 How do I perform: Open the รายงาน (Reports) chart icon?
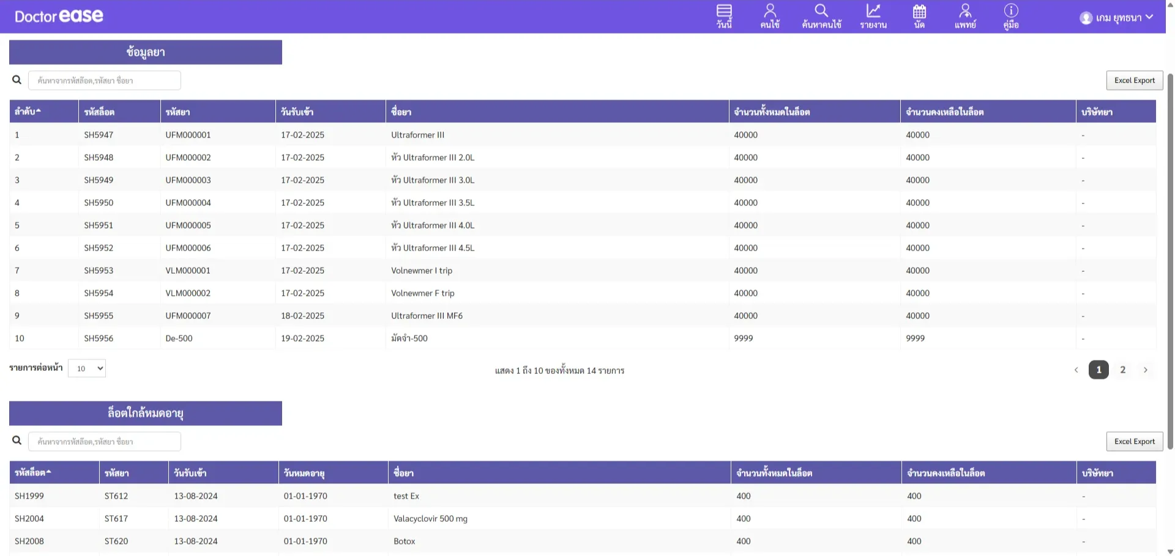873,16
